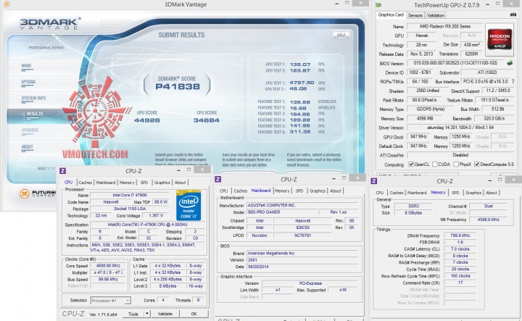
Task: Open About tab in the CPU-Z processor window
Action: point(180,183)
